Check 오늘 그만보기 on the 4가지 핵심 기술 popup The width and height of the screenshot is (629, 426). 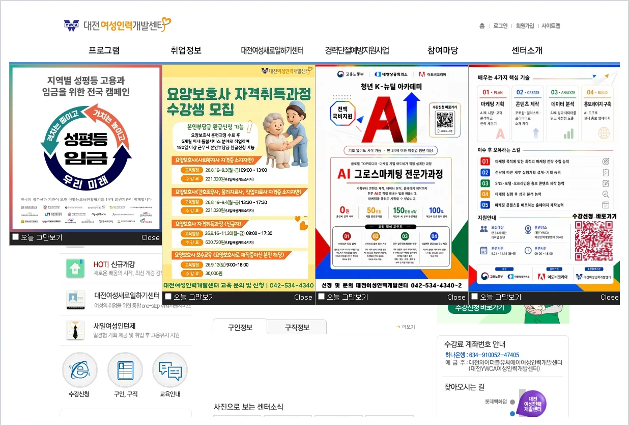(474, 297)
